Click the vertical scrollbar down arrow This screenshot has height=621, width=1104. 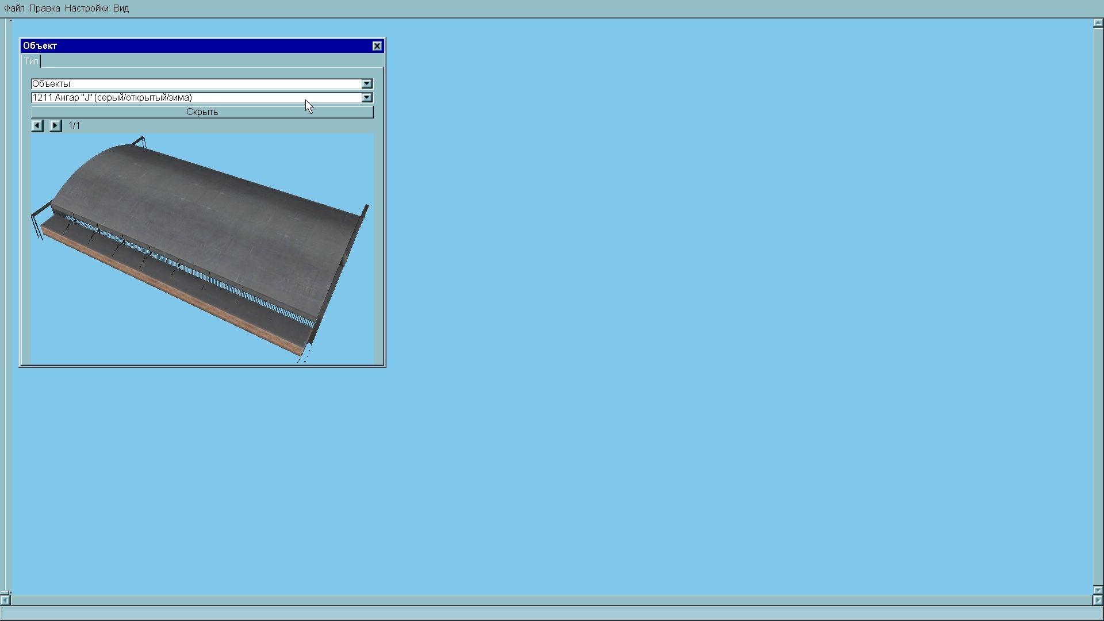(1098, 590)
